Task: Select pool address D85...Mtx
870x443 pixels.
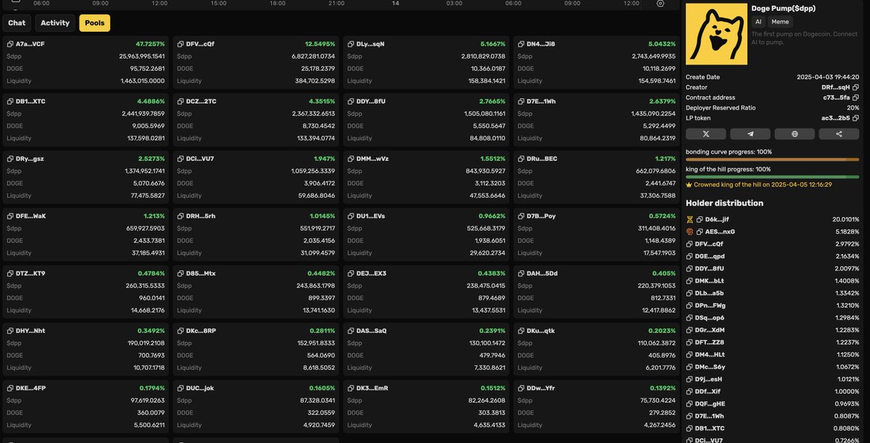Action: [201, 274]
